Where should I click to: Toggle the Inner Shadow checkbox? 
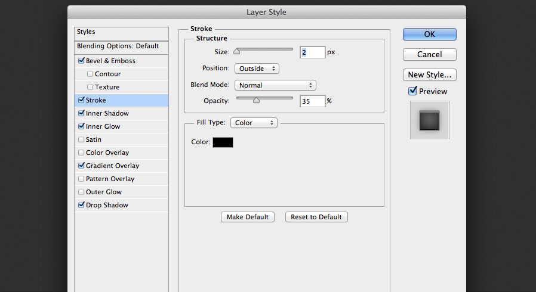click(x=81, y=113)
